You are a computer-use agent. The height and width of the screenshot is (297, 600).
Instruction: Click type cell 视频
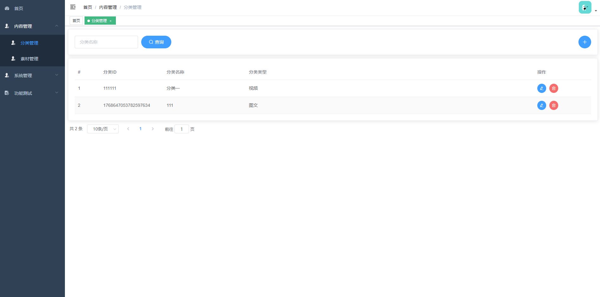pos(253,88)
